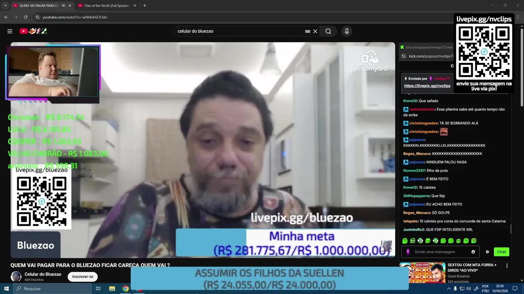Click the youtube.com address bar URL
524x294 pixels.
[x=75, y=17]
